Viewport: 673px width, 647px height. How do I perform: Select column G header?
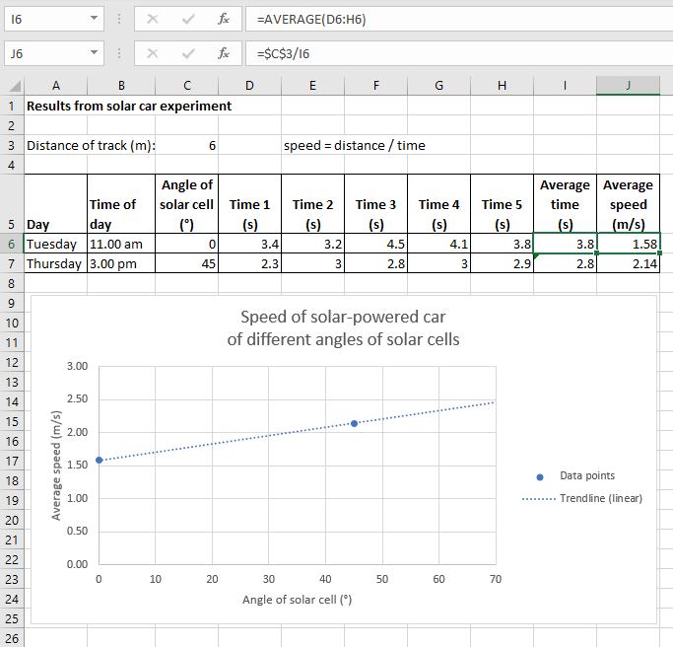(439, 86)
